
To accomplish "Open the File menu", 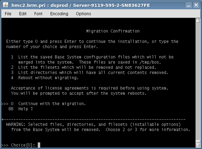I will tap(8, 14).
